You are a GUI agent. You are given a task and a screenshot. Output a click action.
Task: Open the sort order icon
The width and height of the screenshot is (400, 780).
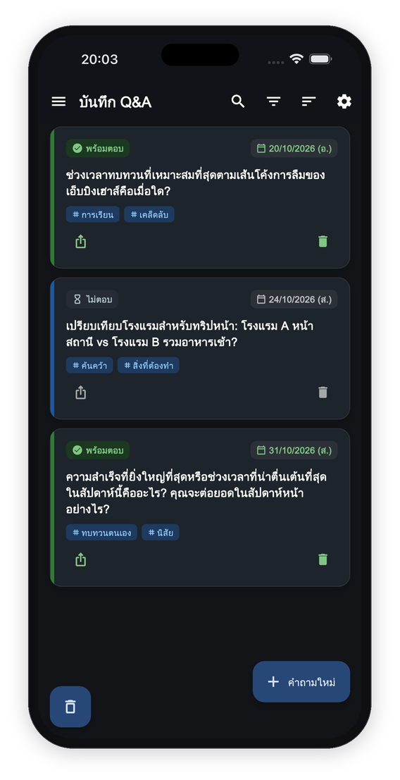click(x=308, y=102)
